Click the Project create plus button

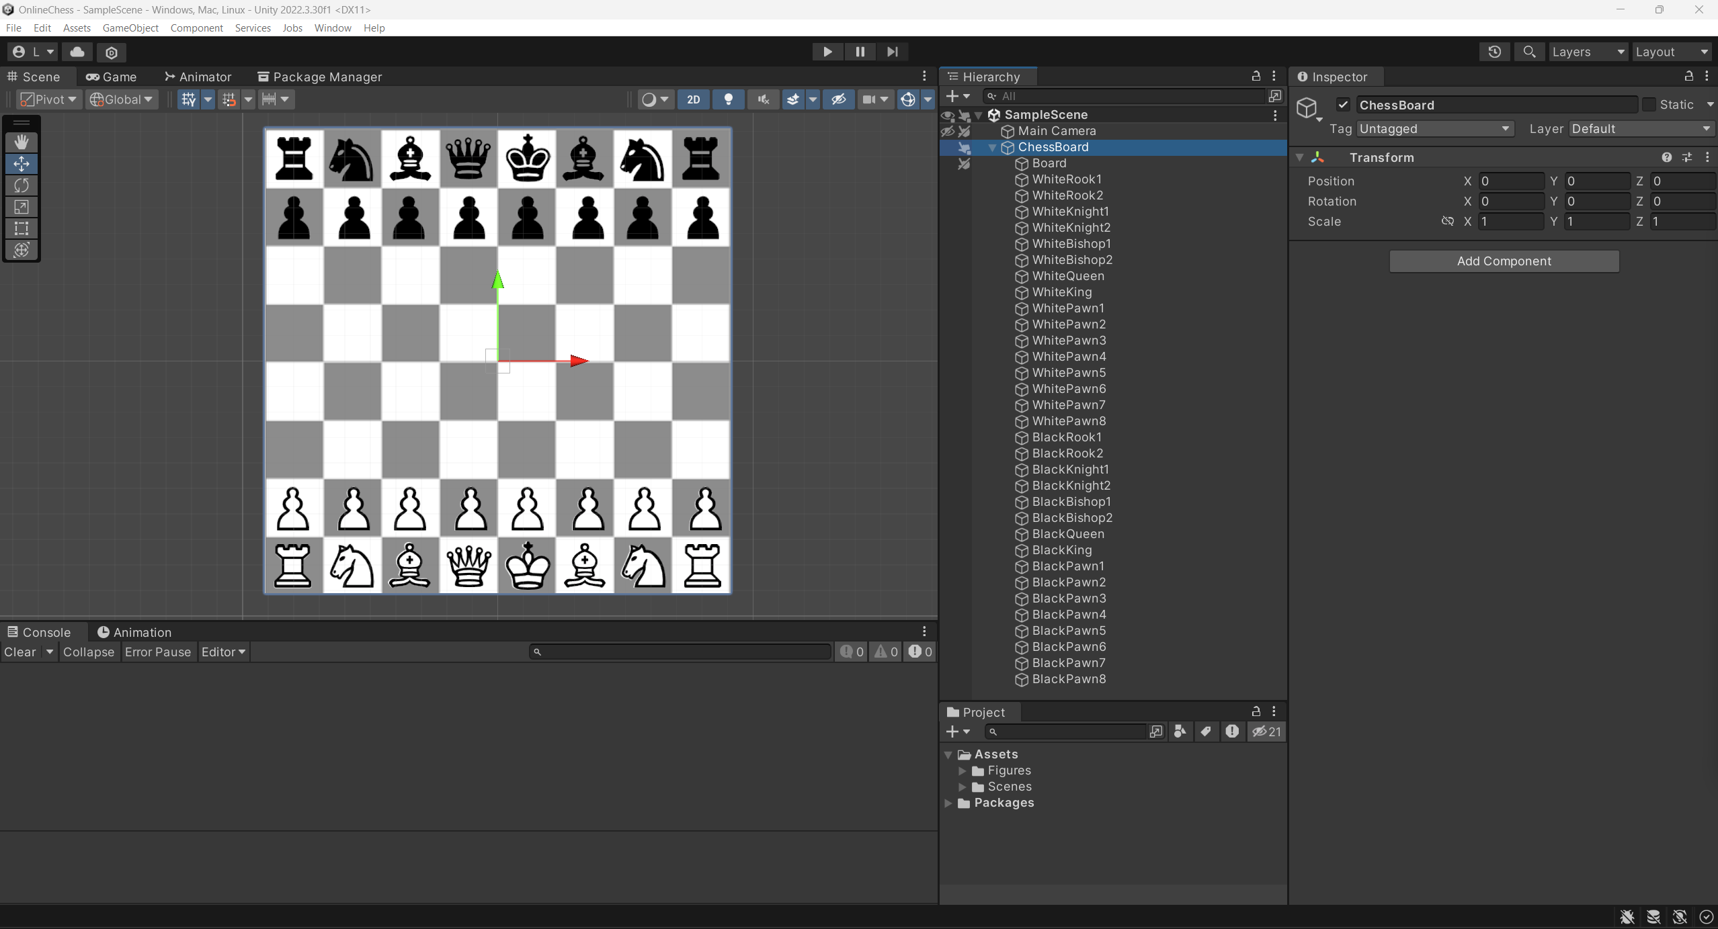click(957, 732)
